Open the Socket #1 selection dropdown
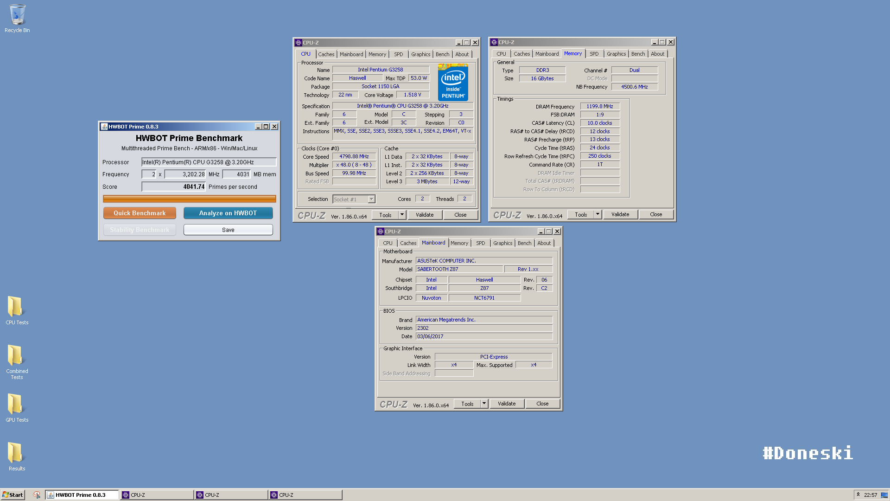This screenshot has width=890, height=501. (371, 199)
